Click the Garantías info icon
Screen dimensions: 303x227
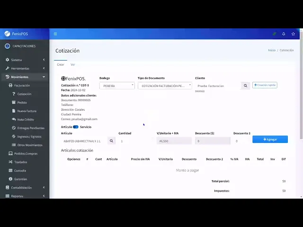click(10, 179)
